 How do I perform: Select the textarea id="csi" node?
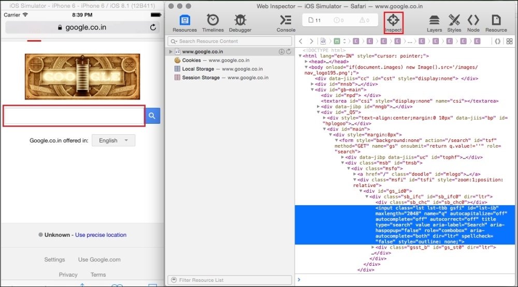point(410,101)
